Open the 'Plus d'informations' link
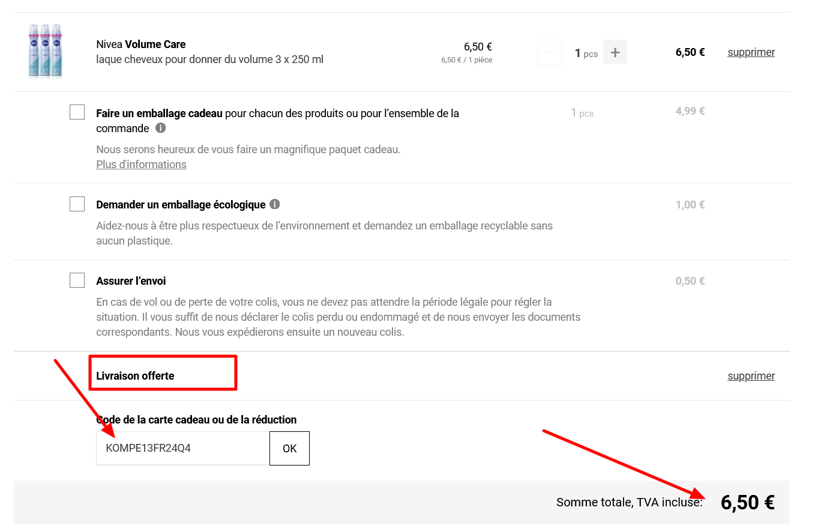Screen dimensions: 827x528 [141, 165]
